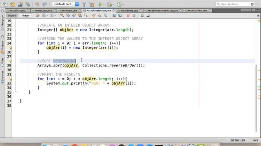
Task: Start macro recording with red button
Action: click(x=128, y=15)
